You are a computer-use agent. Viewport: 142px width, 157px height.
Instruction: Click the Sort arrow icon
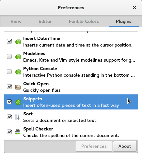pyautogui.click(x=18, y=117)
